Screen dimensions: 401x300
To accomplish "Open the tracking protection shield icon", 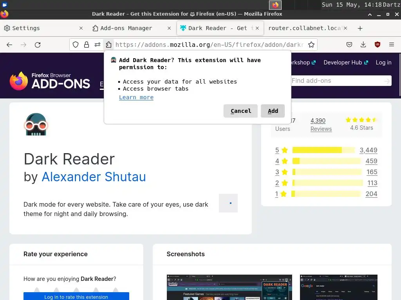I will [x=76, y=45].
